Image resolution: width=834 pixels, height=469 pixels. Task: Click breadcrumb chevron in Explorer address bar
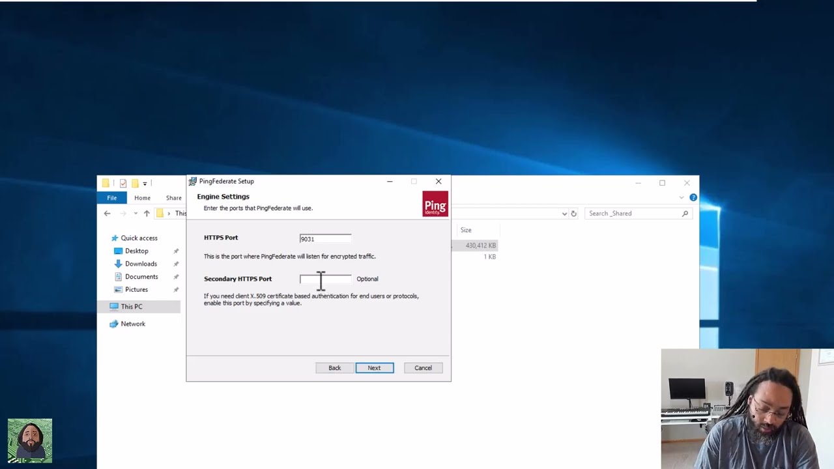[169, 214]
